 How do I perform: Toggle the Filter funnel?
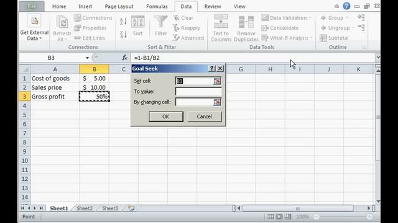(x=161, y=26)
